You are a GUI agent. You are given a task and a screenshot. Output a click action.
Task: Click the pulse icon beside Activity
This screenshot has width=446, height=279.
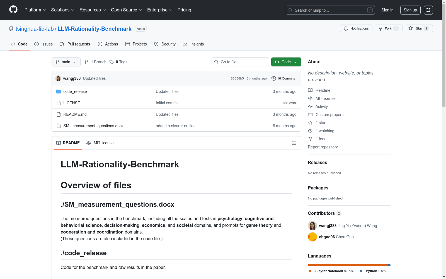coord(310,107)
